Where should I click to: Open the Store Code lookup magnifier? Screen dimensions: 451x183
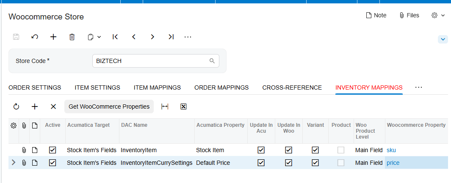[x=212, y=61]
